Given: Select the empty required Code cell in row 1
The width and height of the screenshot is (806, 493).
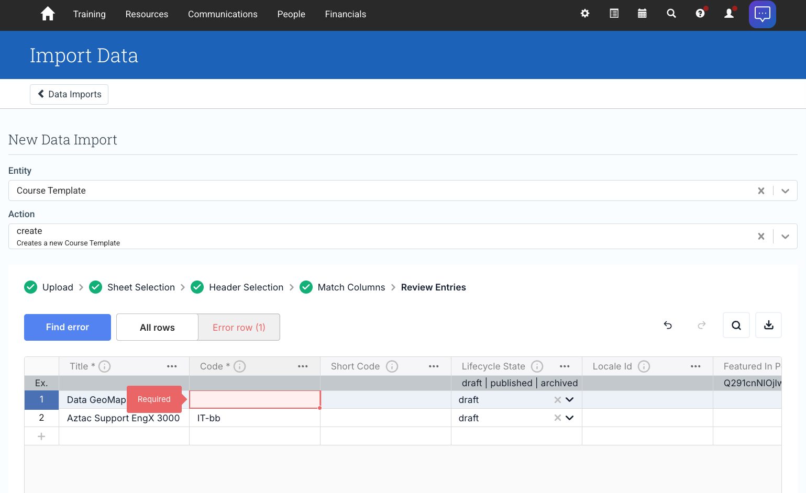Looking at the screenshot, I should (255, 400).
